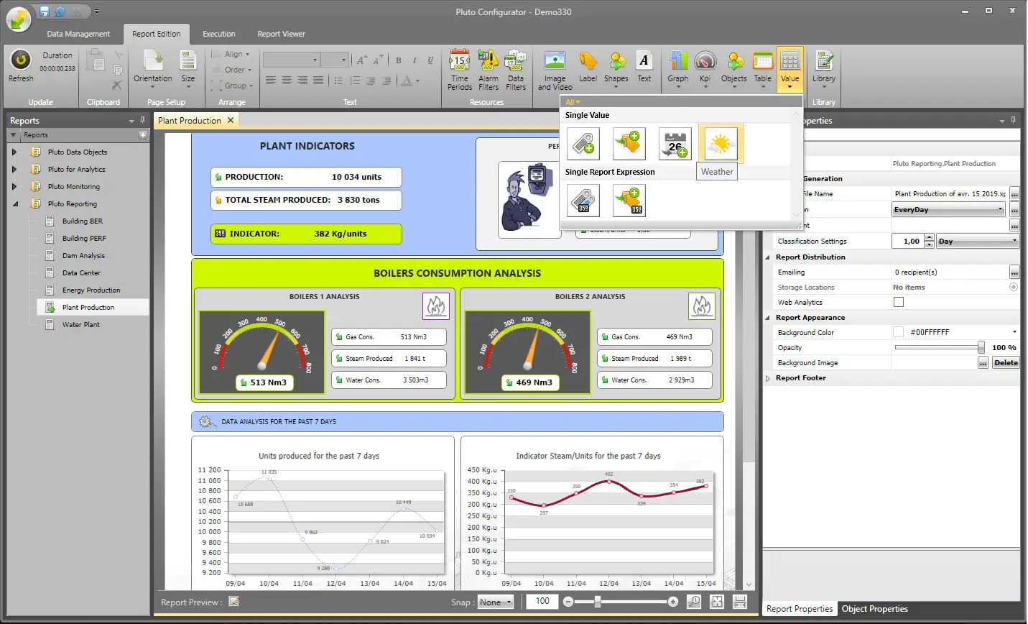Click the zoom to 100% magnifier icon
Screen dimensions: 1028x624
point(694,602)
